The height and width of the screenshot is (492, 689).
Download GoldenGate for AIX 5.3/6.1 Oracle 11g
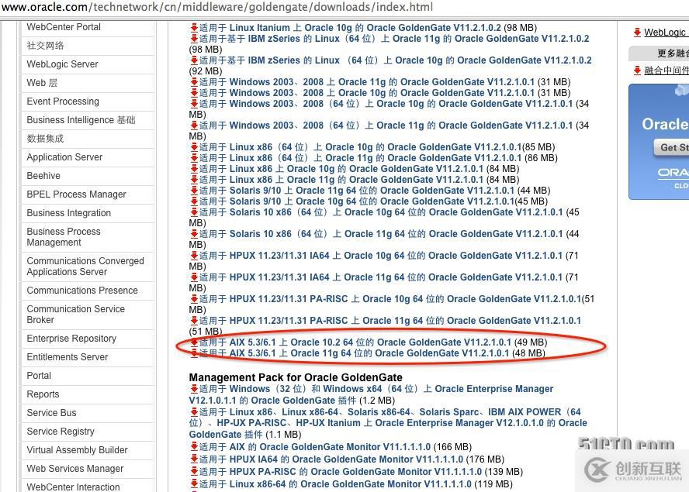(x=354, y=353)
